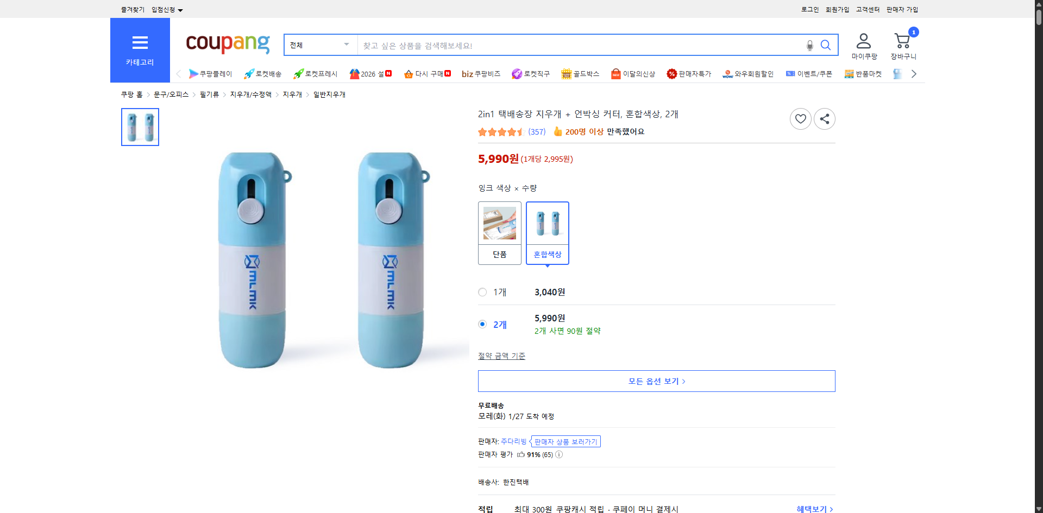1043x513 pixels.
Task: Click the 모든 옵션 보기 button
Action: coord(656,381)
